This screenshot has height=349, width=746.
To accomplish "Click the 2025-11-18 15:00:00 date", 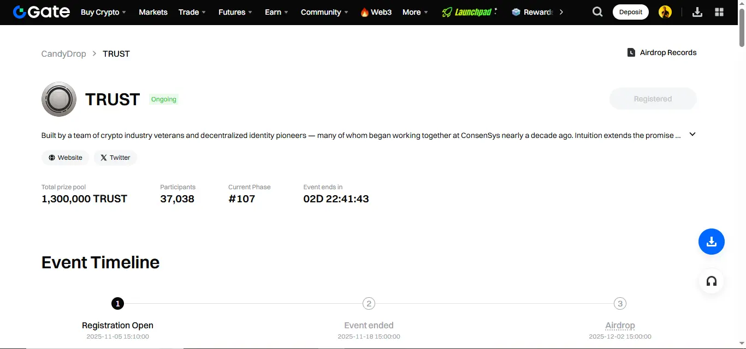I will [369, 336].
